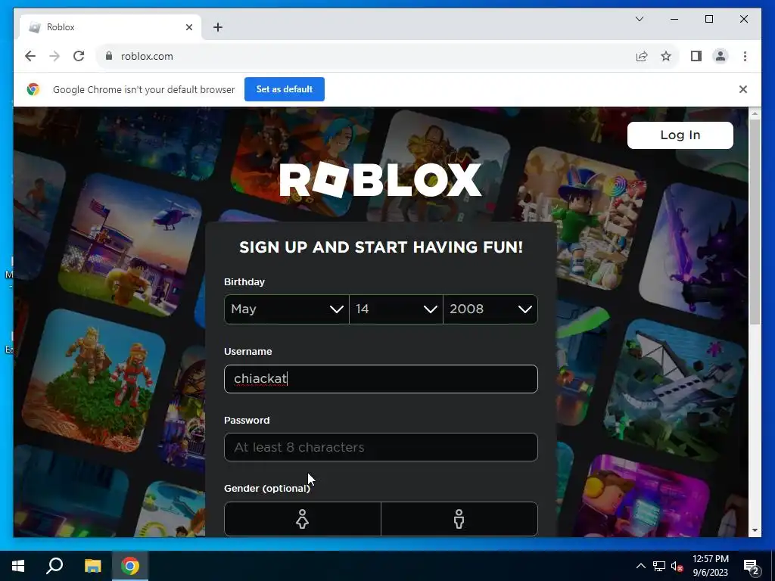The image size is (775, 581).
Task: Open a new browser tab
Action: [x=217, y=27]
